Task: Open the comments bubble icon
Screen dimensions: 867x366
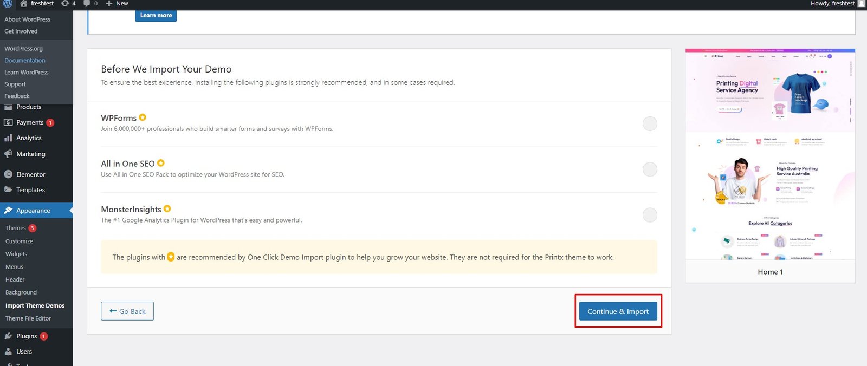Action: coord(87,4)
